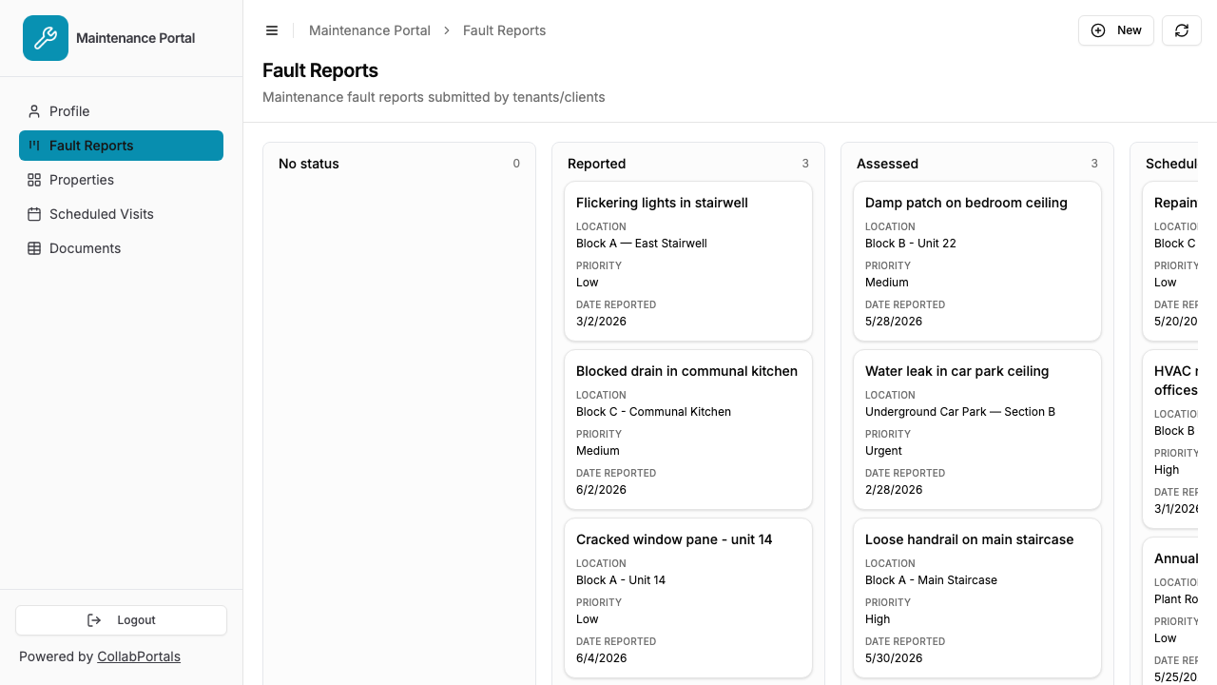This screenshot has height=685, width=1217.
Task: Click Fault Reports breadcrumb
Action: coord(504,30)
